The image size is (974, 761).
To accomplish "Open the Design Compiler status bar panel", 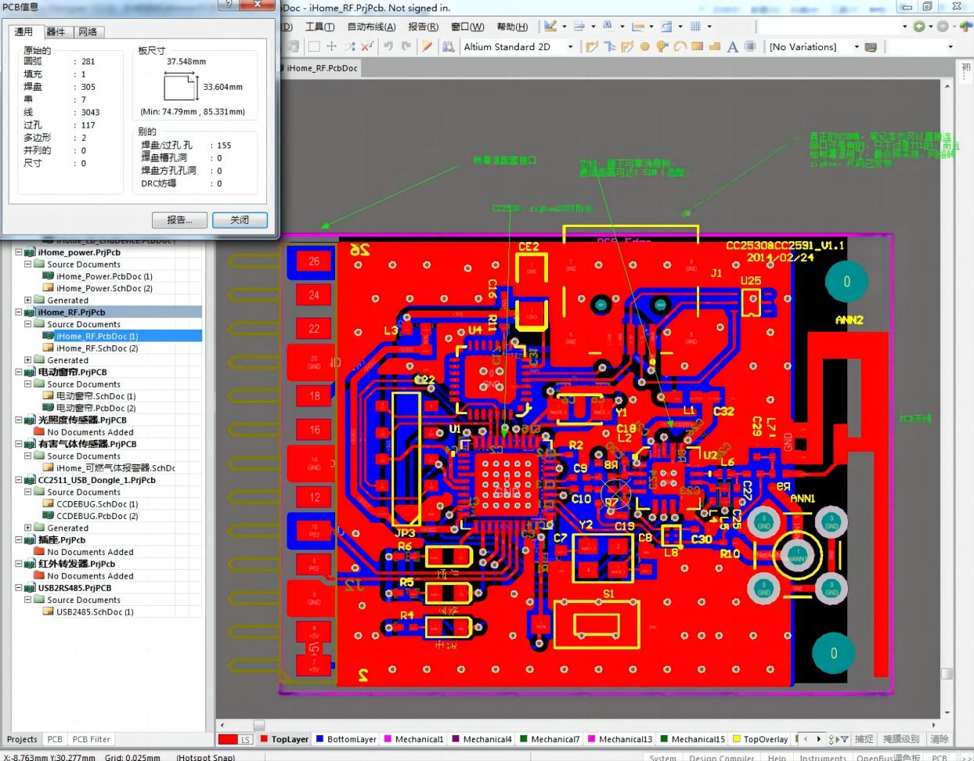I will (x=721, y=757).
